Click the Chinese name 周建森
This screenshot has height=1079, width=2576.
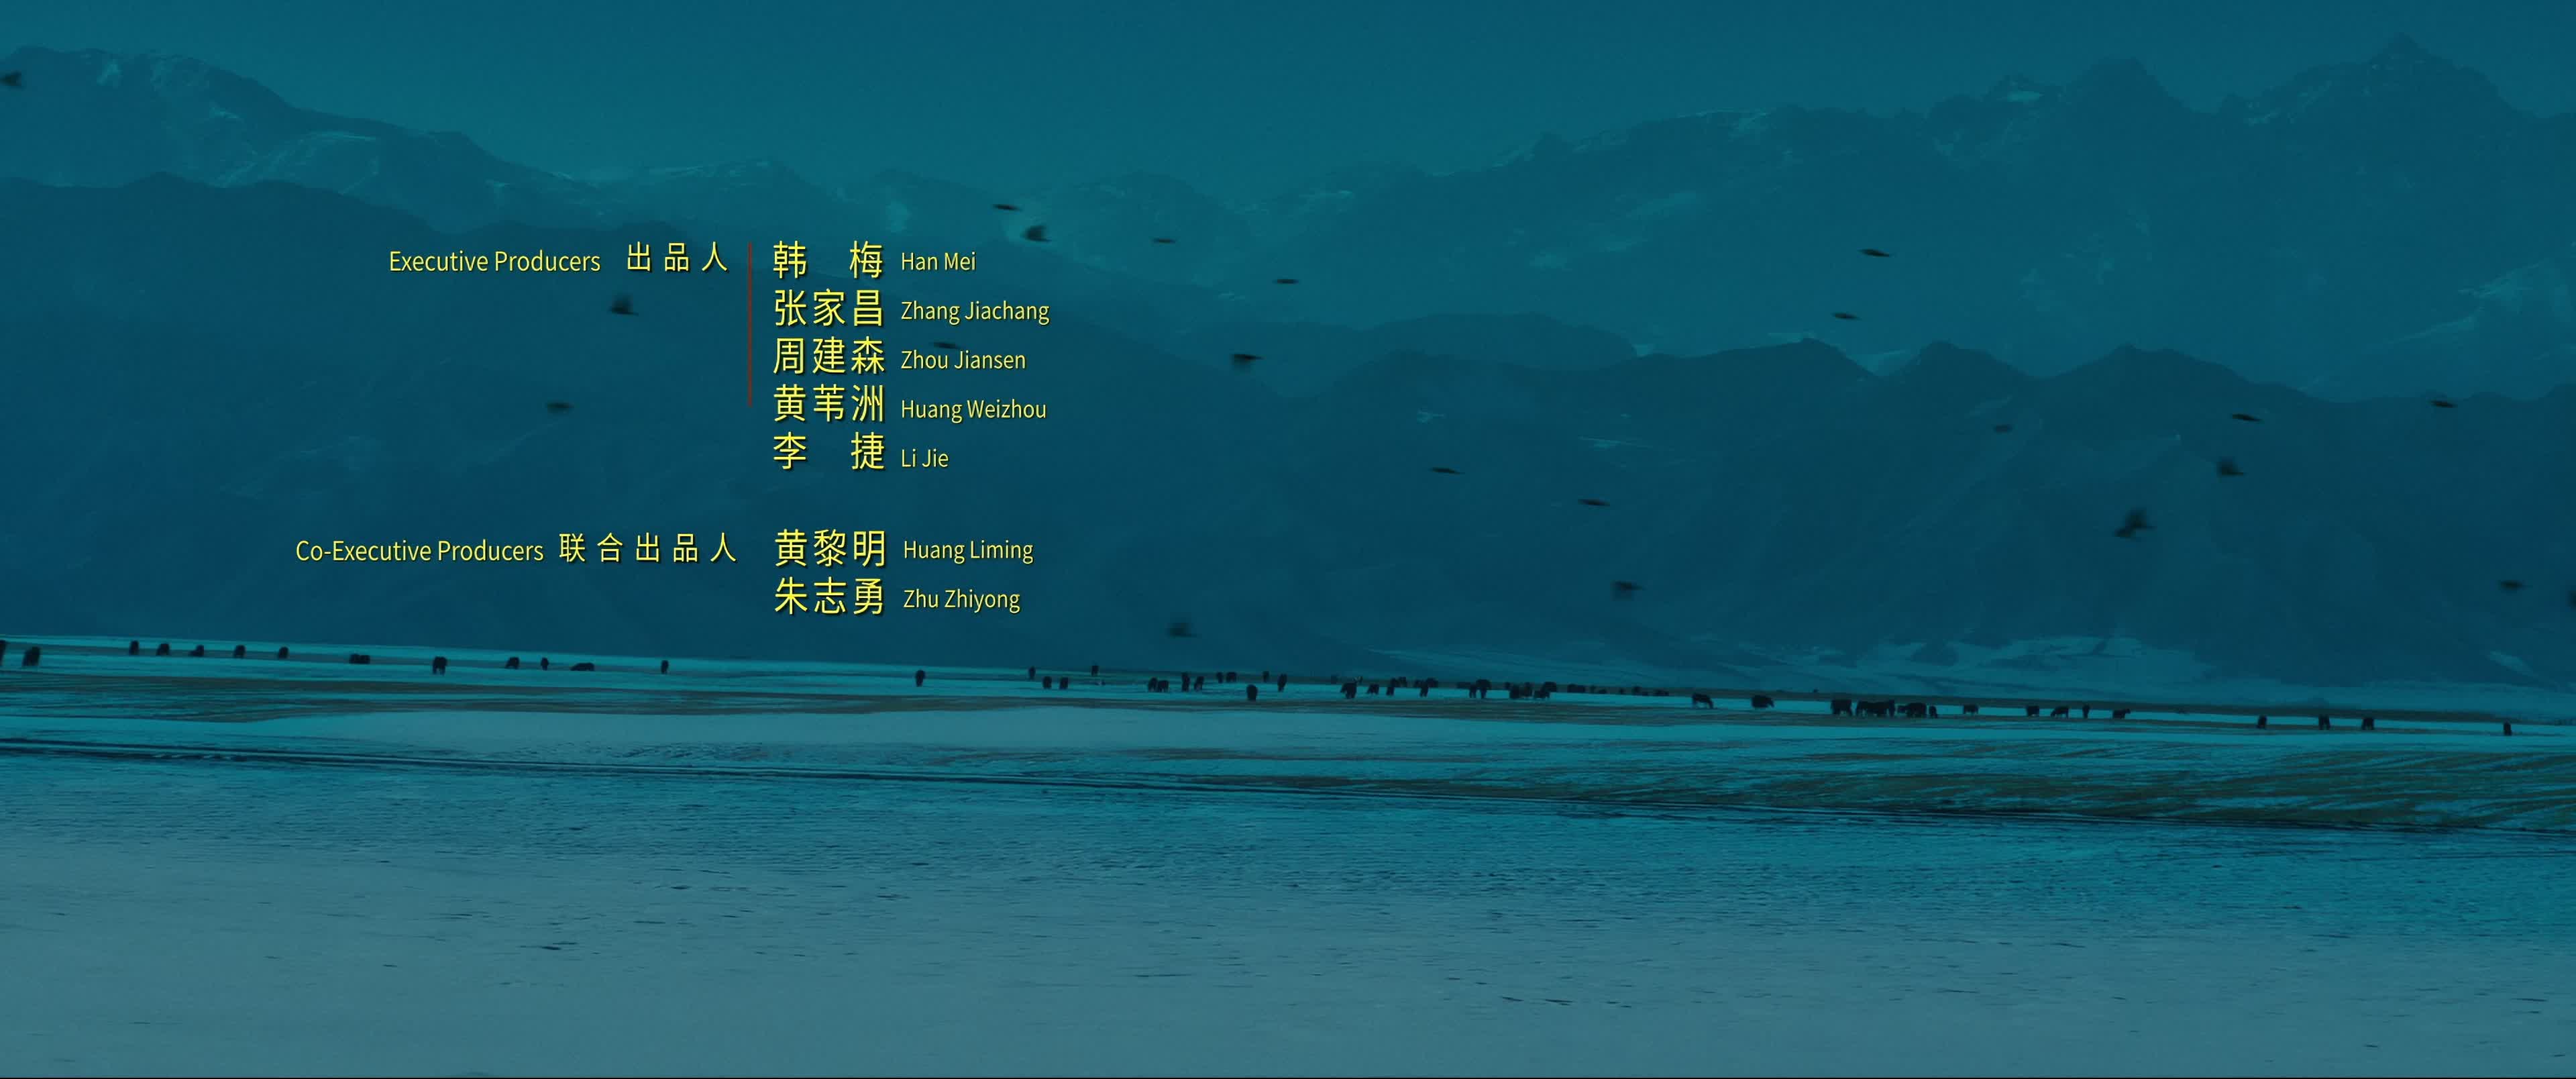tap(829, 357)
